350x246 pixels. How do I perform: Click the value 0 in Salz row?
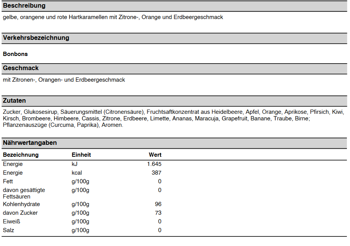coord(159,230)
